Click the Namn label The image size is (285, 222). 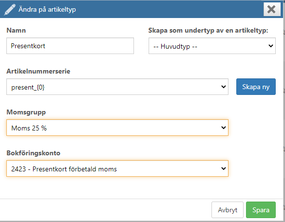[16, 30]
